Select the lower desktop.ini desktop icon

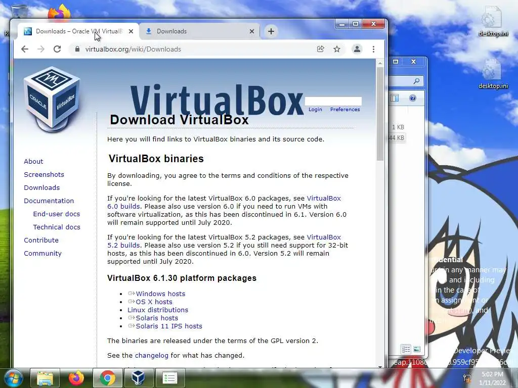pos(493,74)
